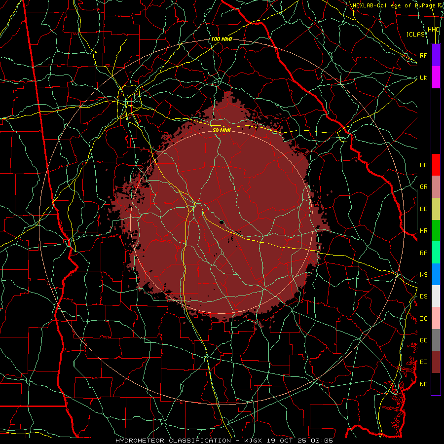This screenshot has height=444, width=444.
Task: Click the RF legend label
Action: coord(424,55)
